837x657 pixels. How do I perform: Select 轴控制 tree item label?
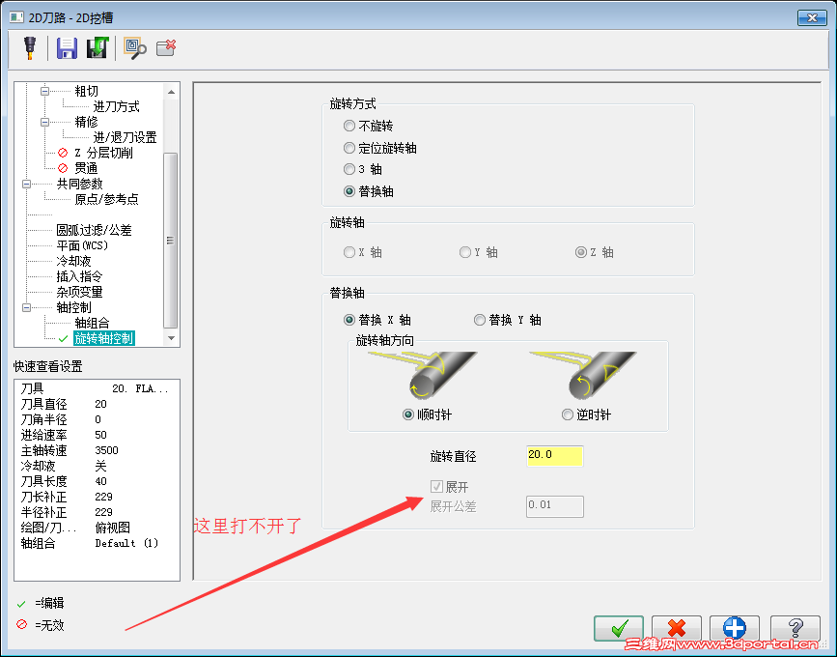coord(73,307)
